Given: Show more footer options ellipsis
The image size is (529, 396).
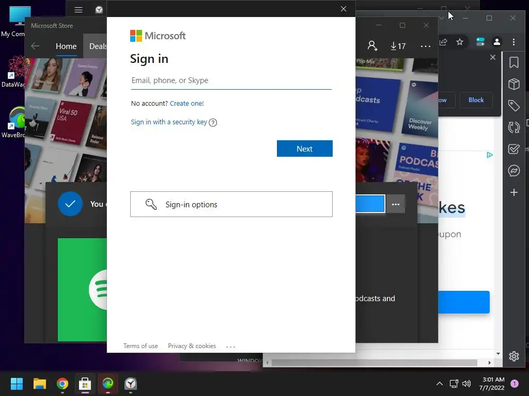Looking at the screenshot, I should (230, 346).
